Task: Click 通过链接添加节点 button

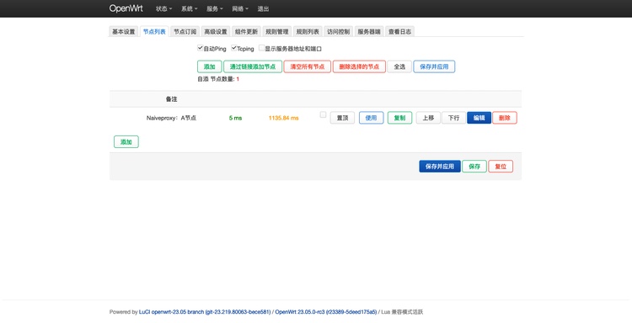Action: click(253, 66)
